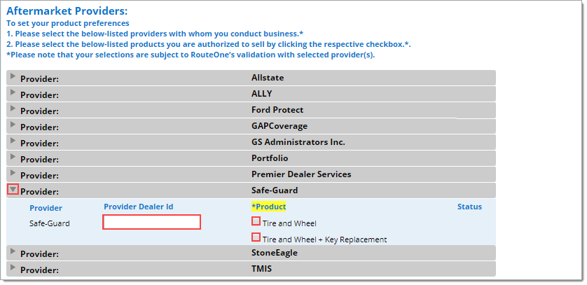Click the Provider Dealer Id input field
The width and height of the screenshot is (587, 285).
[151, 222]
